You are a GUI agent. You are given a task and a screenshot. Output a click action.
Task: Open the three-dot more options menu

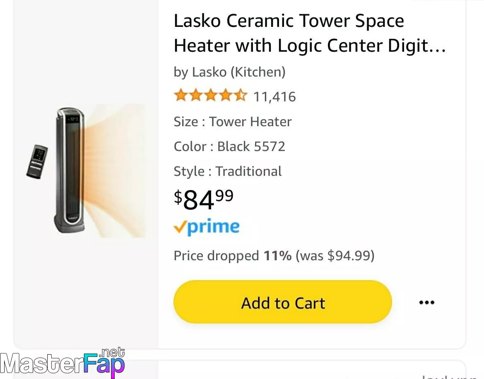426,302
